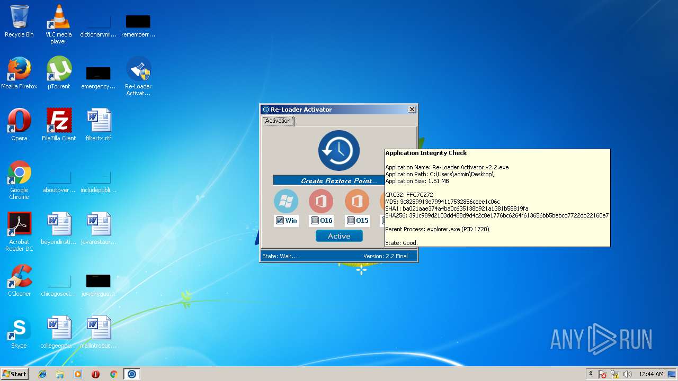
Task: Select the filtertx.rtf document icon
Action: click(x=99, y=125)
